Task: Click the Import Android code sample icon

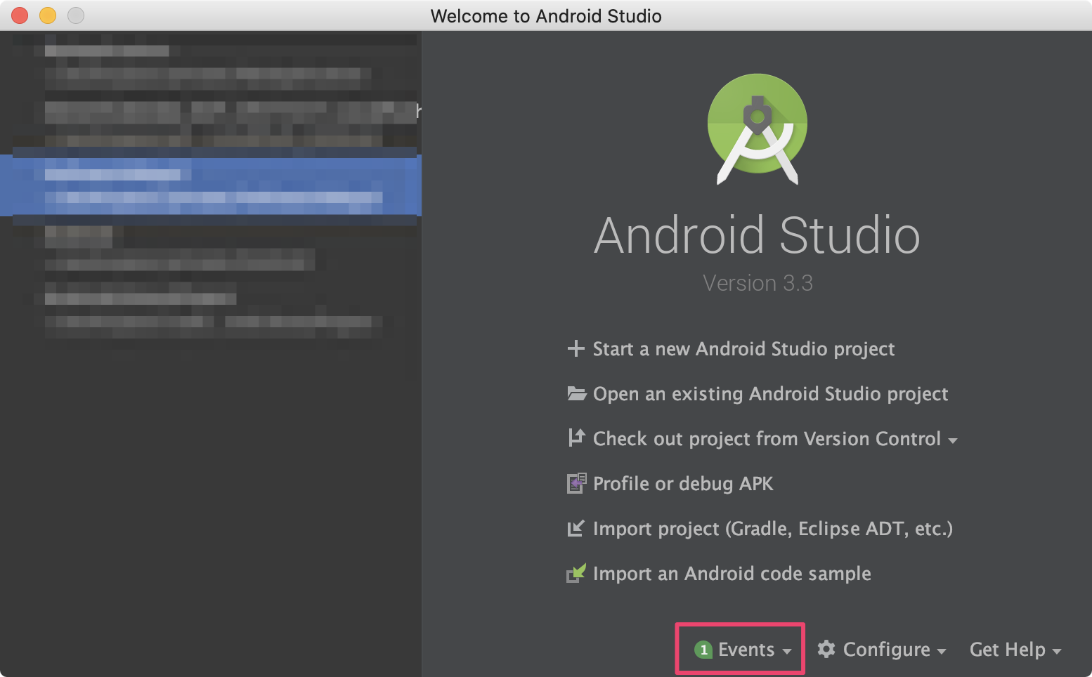Action: [576, 573]
